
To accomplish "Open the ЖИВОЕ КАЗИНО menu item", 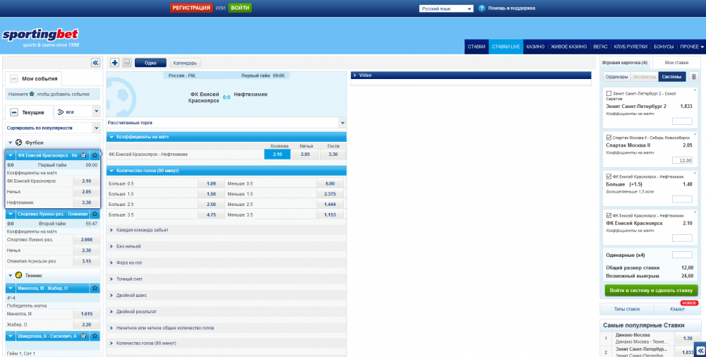I will point(568,47).
